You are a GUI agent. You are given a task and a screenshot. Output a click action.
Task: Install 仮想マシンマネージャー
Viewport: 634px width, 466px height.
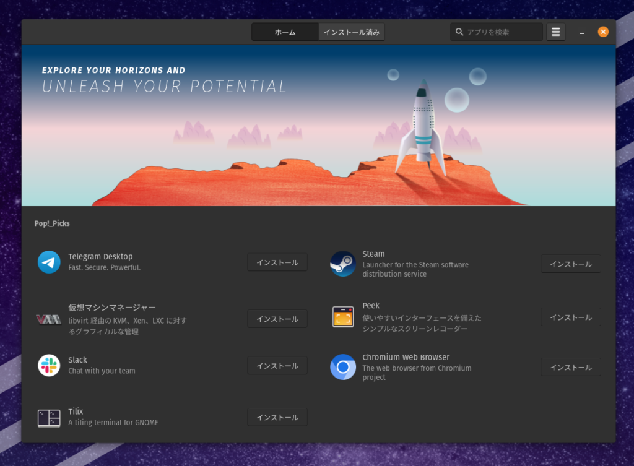click(277, 319)
